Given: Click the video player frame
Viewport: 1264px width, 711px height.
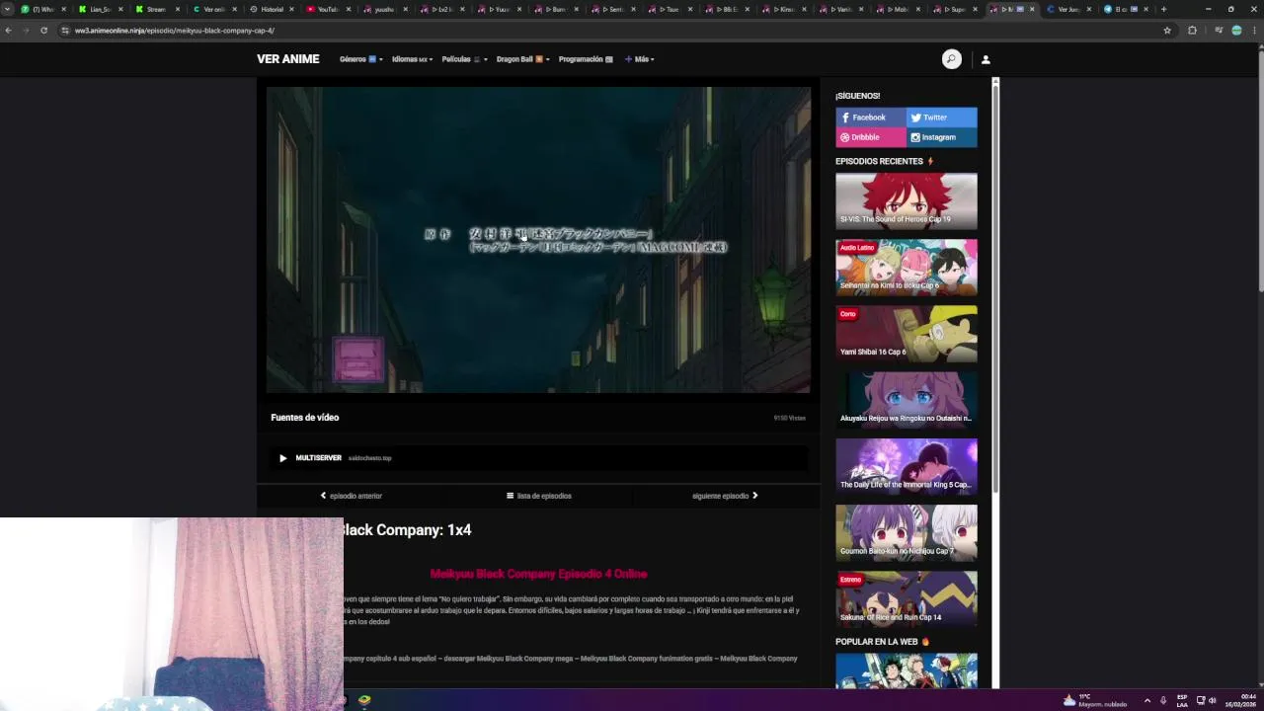Looking at the screenshot, I should [538, 240].
